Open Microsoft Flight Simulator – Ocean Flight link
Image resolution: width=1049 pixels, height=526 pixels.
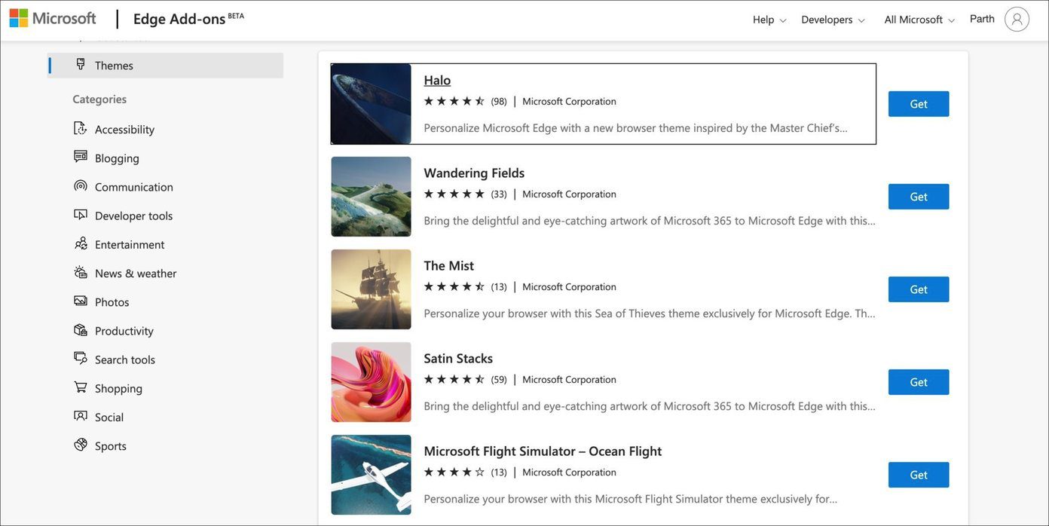click(x=543, y=451)
